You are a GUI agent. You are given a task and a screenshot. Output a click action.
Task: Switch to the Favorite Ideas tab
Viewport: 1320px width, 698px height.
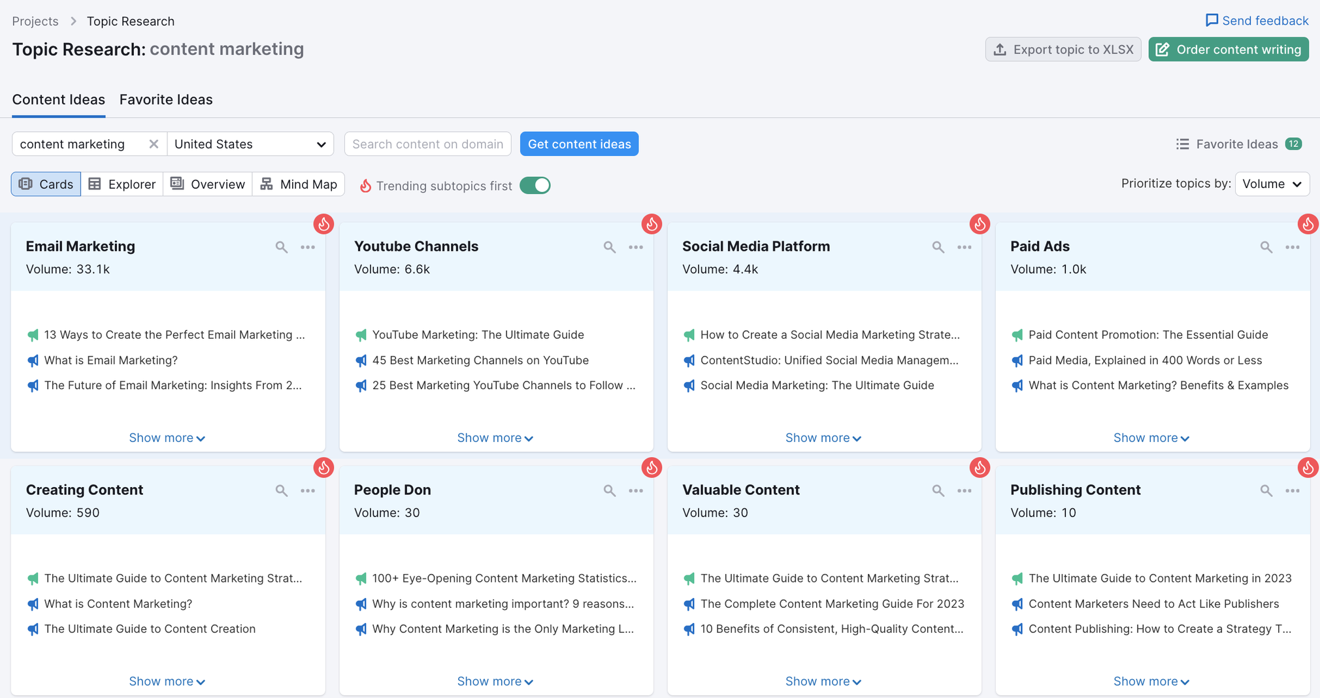click(165, 99)
